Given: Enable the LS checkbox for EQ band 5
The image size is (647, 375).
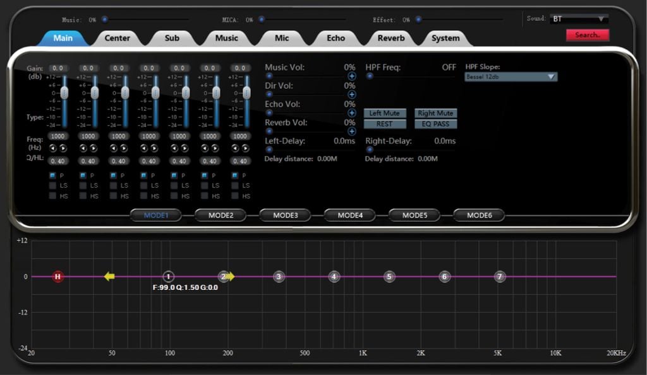Looking at the screenshot, I should click(174, 186).
